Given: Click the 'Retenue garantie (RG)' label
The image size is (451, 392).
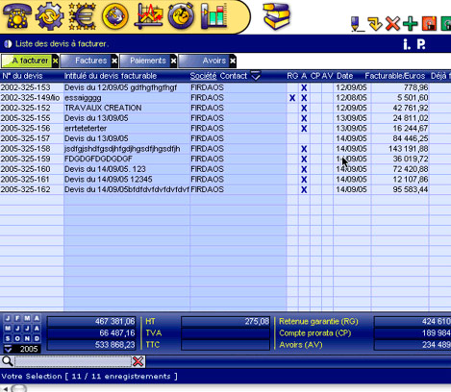Looking at the screenshot, I should (x=318, y=322).
